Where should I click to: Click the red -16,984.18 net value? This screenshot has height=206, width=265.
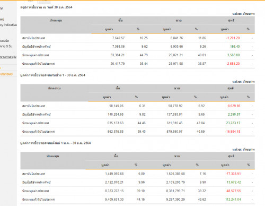point(233,132)
